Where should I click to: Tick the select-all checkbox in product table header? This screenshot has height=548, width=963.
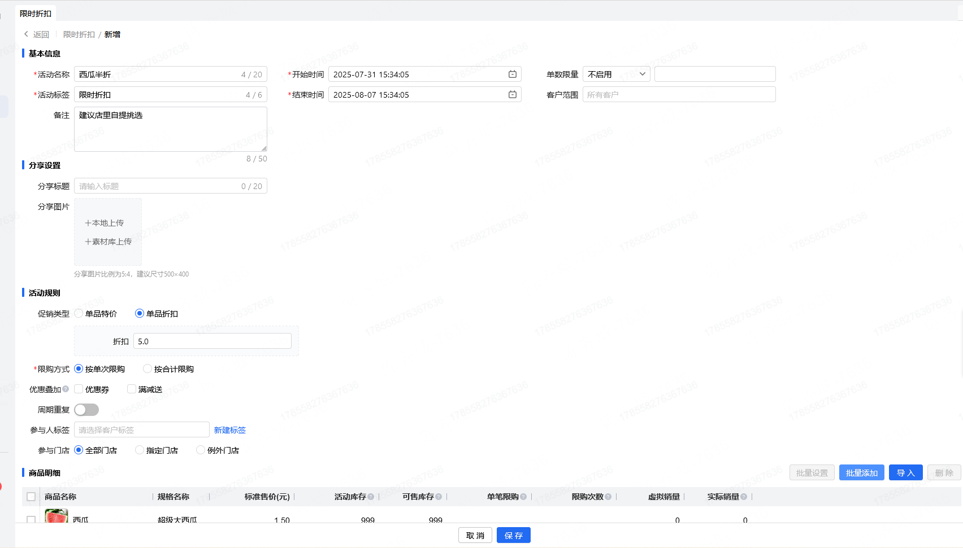pos(31,497)
